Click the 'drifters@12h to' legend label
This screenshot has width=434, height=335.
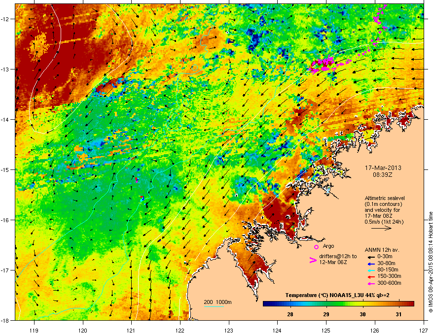338,256
